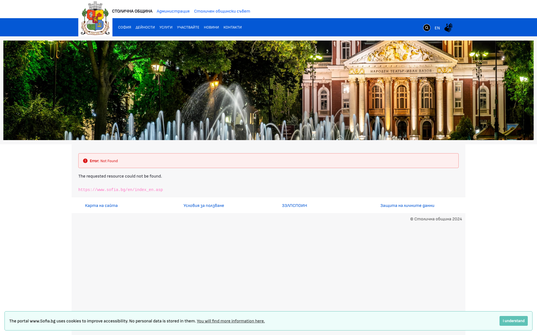537x335 pixels.
Task: Click the index_en.asp URL link
Action: tap(121, 190)
